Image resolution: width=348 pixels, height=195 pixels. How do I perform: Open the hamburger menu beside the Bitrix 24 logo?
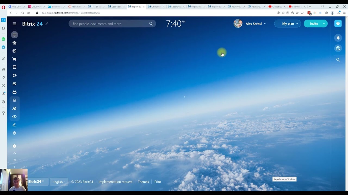(x=14, y=24)
